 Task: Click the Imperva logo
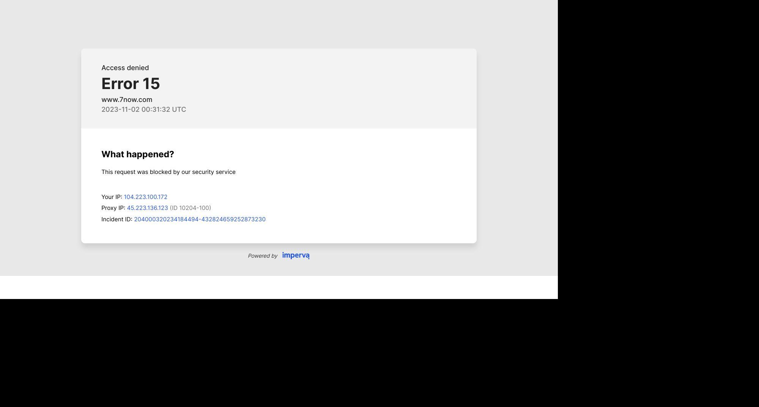[x=296, y=255]
